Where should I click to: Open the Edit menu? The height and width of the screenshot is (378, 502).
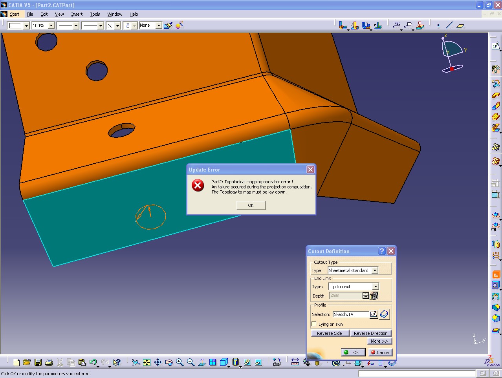tap(44, 14)
